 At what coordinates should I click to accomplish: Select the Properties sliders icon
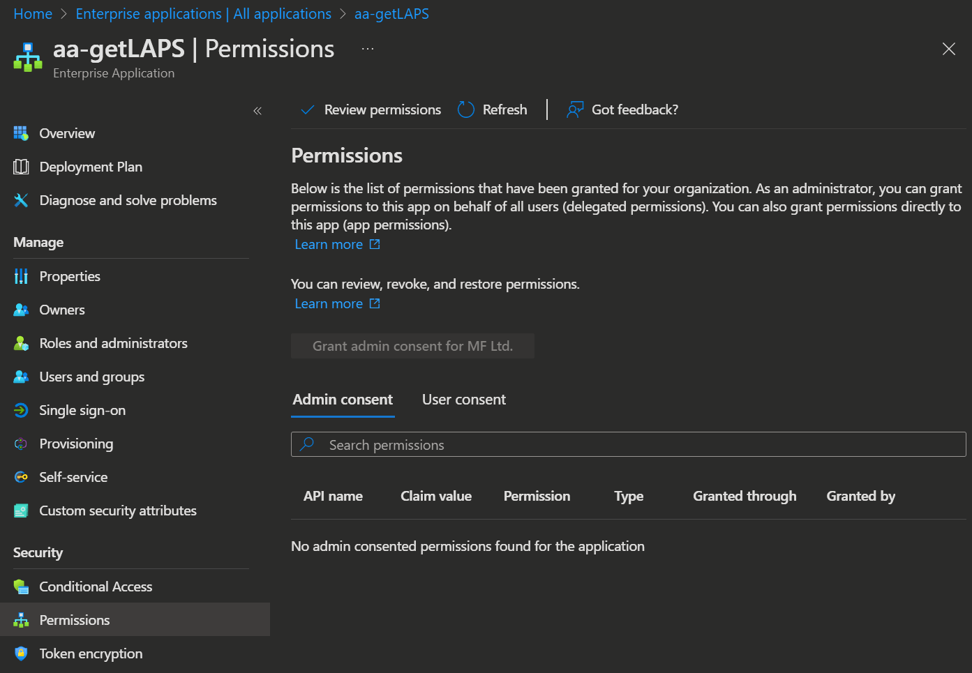click(21, 276)
